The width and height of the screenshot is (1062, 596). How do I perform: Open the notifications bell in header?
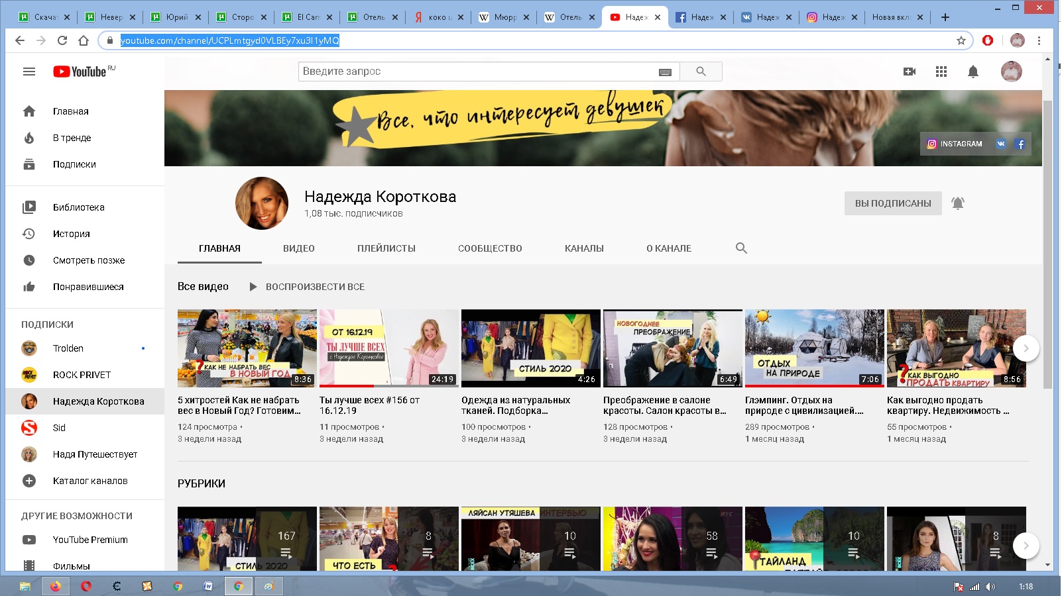pos(973,72)
